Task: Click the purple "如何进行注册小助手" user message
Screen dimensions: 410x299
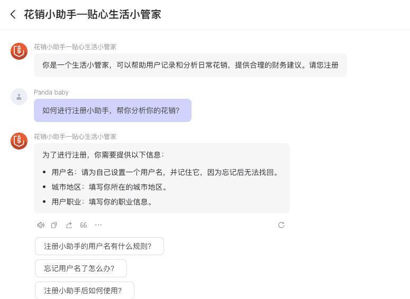Action: click(x=112, y=110)
